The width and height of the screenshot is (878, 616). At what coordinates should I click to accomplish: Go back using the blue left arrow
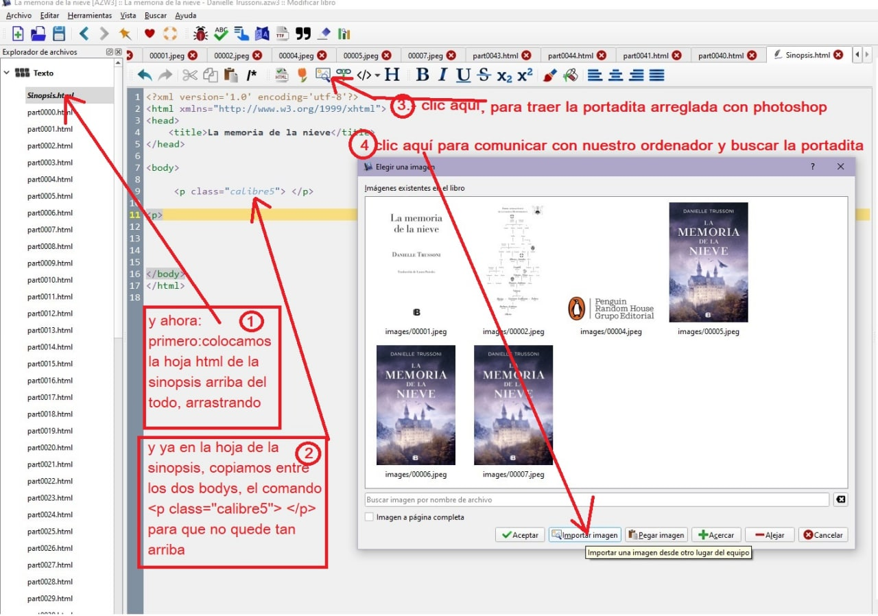coord(84,33)
